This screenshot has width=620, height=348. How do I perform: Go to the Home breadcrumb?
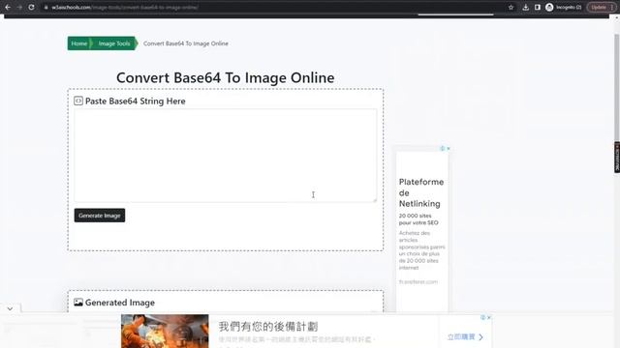pos(79,43)
